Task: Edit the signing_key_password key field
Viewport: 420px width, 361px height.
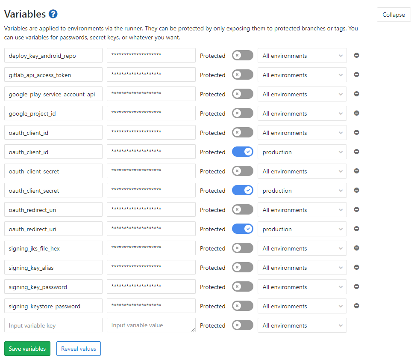Action: (53, 286)
